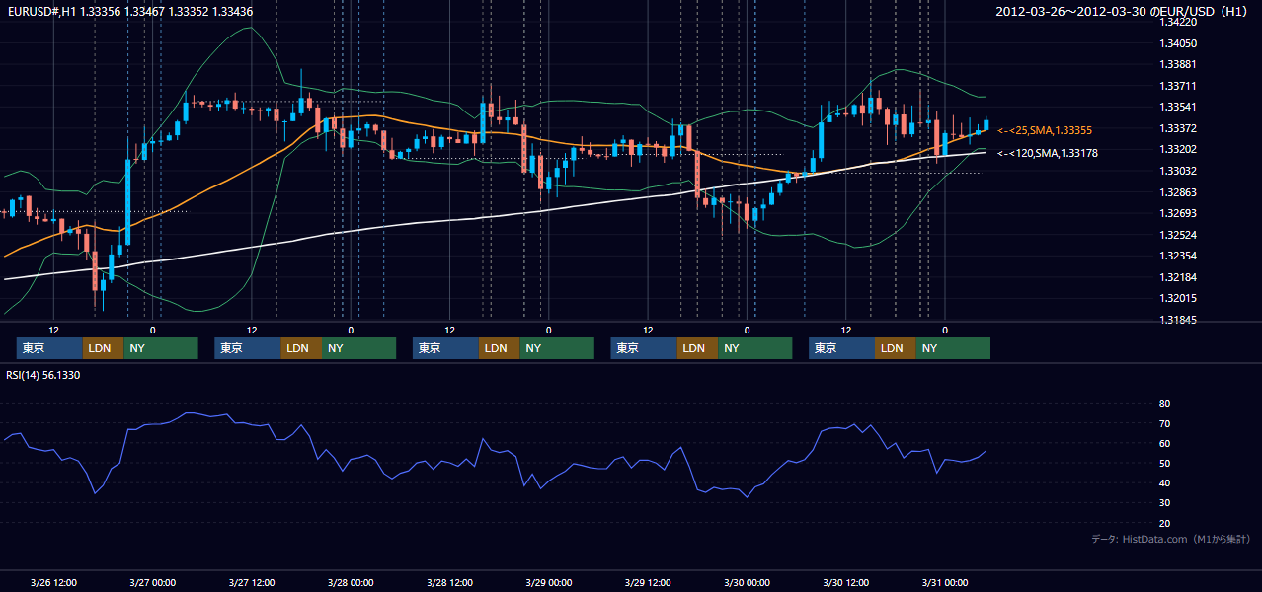This screenshot has width=1262, height=592.
Task: Click price axis label 1.32184
Action: pyautogui.click(x=1178, y=277)
